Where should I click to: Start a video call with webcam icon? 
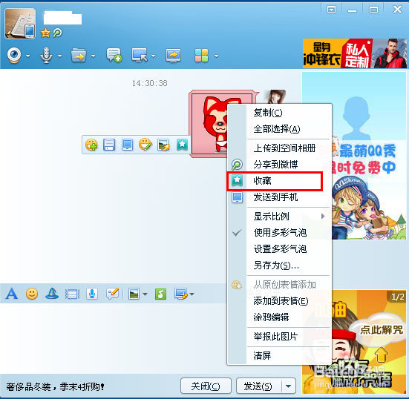(x=14, y=56)
